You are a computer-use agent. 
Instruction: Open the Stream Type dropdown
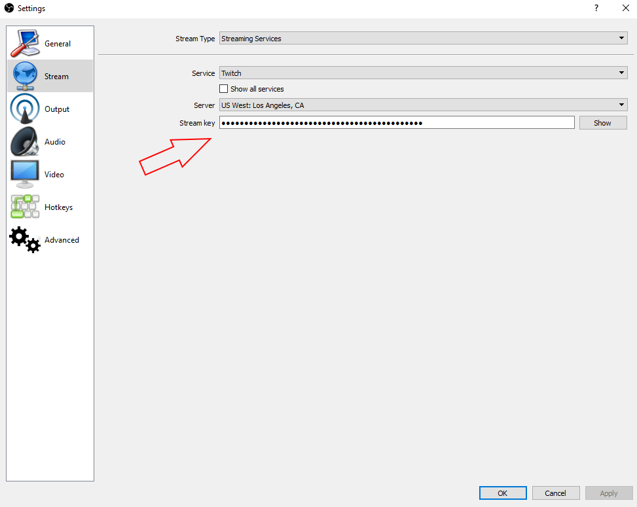tap(424, 38)
